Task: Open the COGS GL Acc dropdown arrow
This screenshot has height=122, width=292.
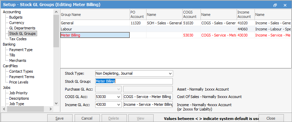Action: pyautogui.click(x=118, y=97)
